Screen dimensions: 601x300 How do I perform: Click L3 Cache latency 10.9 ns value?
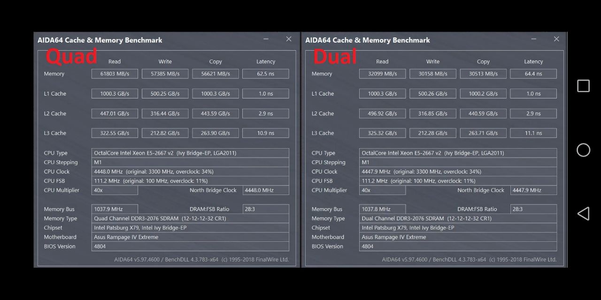coord(266,133)
